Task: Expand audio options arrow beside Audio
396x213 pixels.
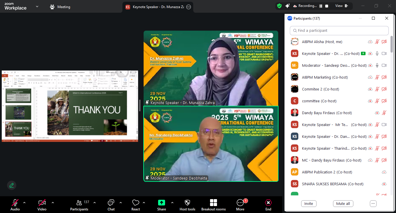Action: pos(24,203)
